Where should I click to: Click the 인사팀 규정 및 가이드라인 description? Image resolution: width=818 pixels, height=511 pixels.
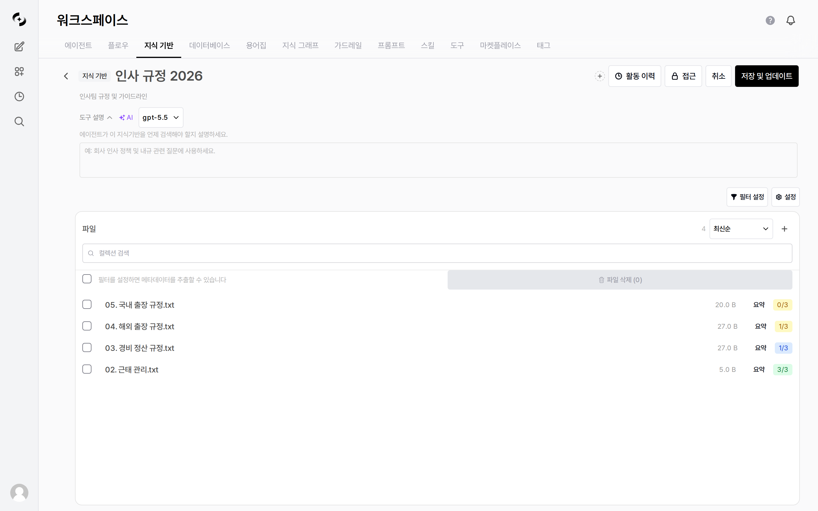113,96
